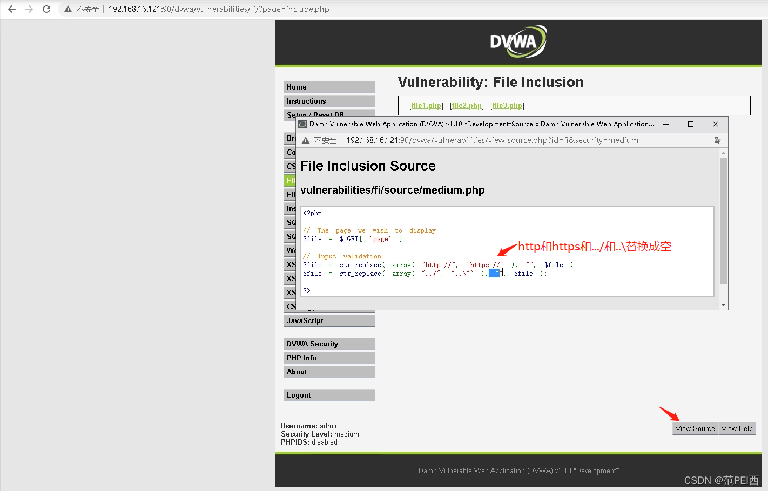Click the main browser address bar URL

point(219,9)
